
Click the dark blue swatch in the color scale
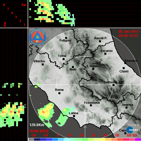click(x=37, y=139)
